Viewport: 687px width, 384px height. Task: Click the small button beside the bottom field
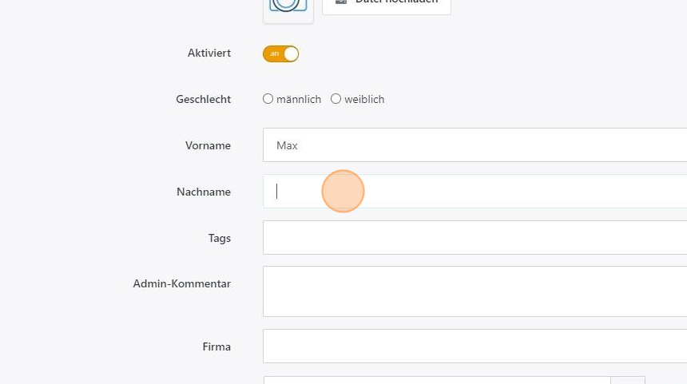628,380
